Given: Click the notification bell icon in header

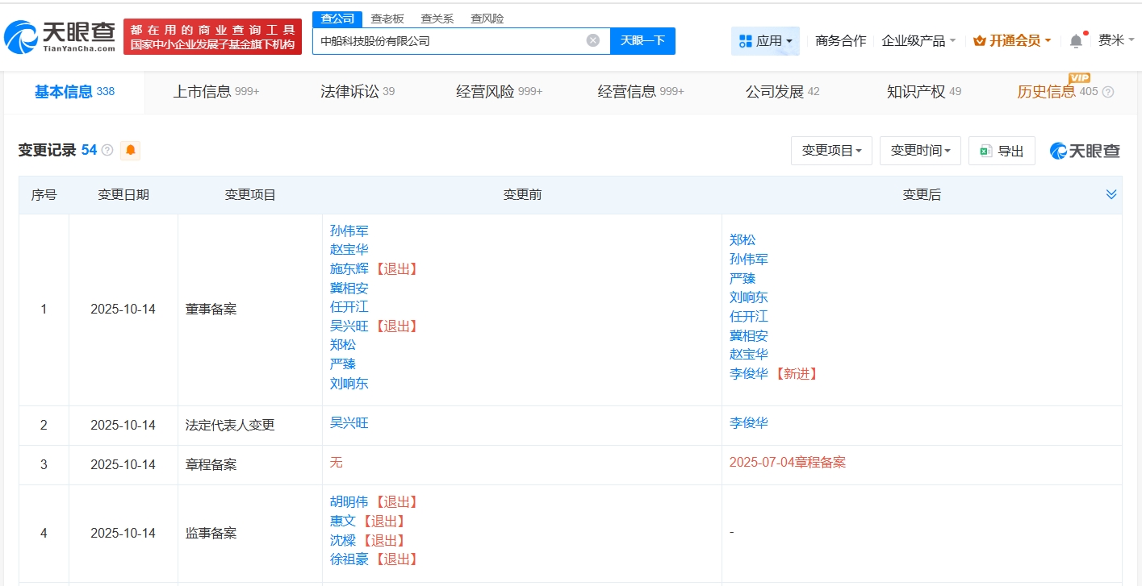Looking at the screenshot, I should coord(1076,40).
